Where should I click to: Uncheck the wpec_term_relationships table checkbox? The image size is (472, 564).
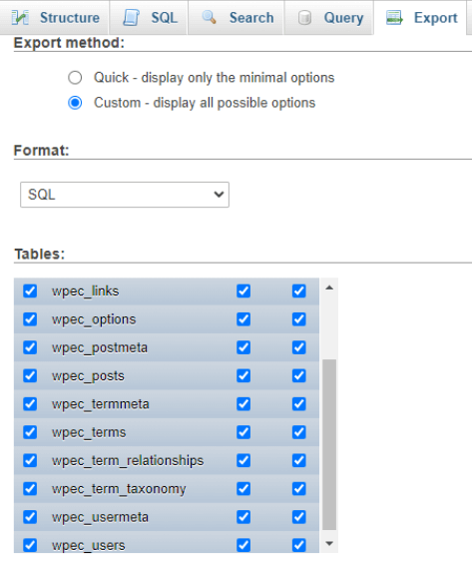pos(30,460)
